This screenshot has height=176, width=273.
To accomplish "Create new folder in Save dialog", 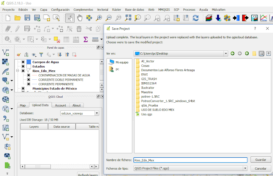I will (254, 54).
